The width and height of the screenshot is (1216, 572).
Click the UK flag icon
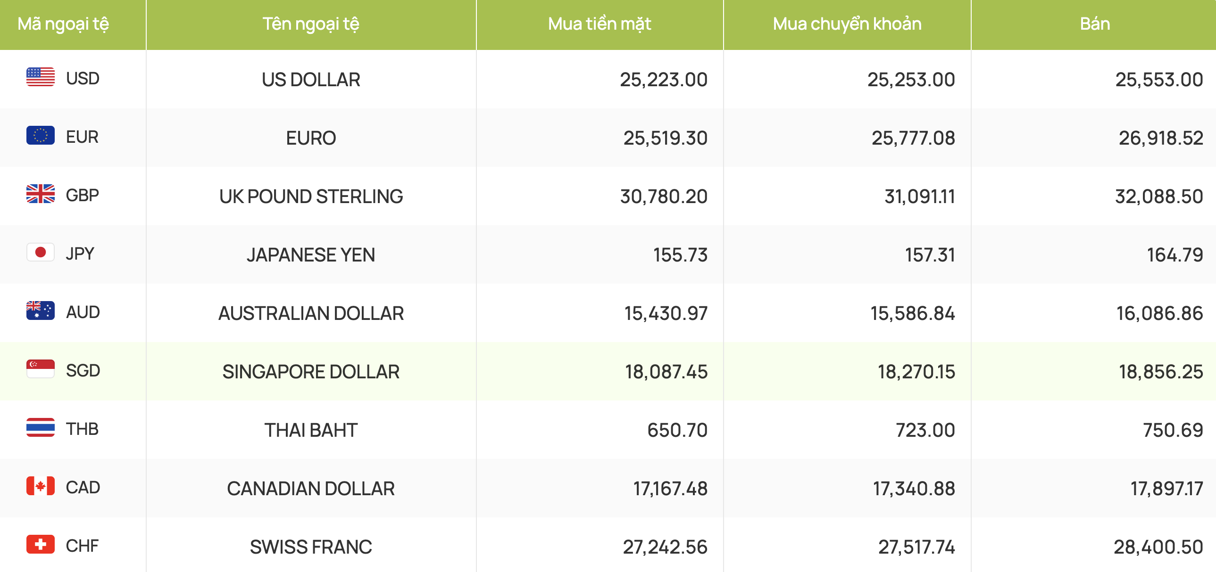pyautogui.click(x=41, y=194)
